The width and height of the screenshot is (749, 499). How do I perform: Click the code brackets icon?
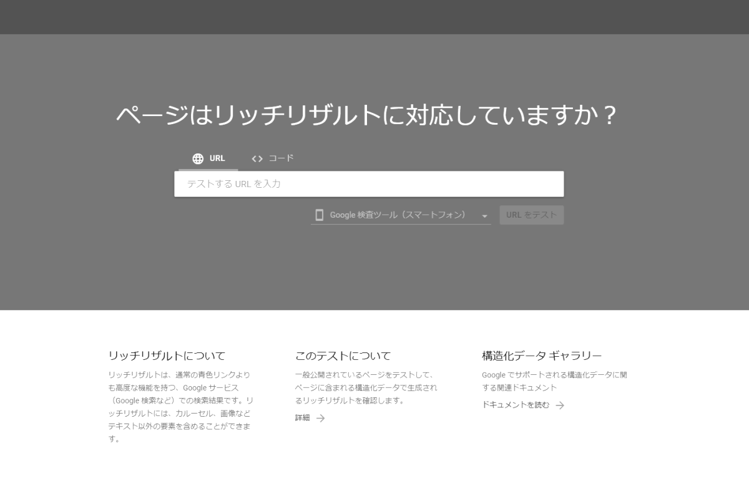click(257, 158)
